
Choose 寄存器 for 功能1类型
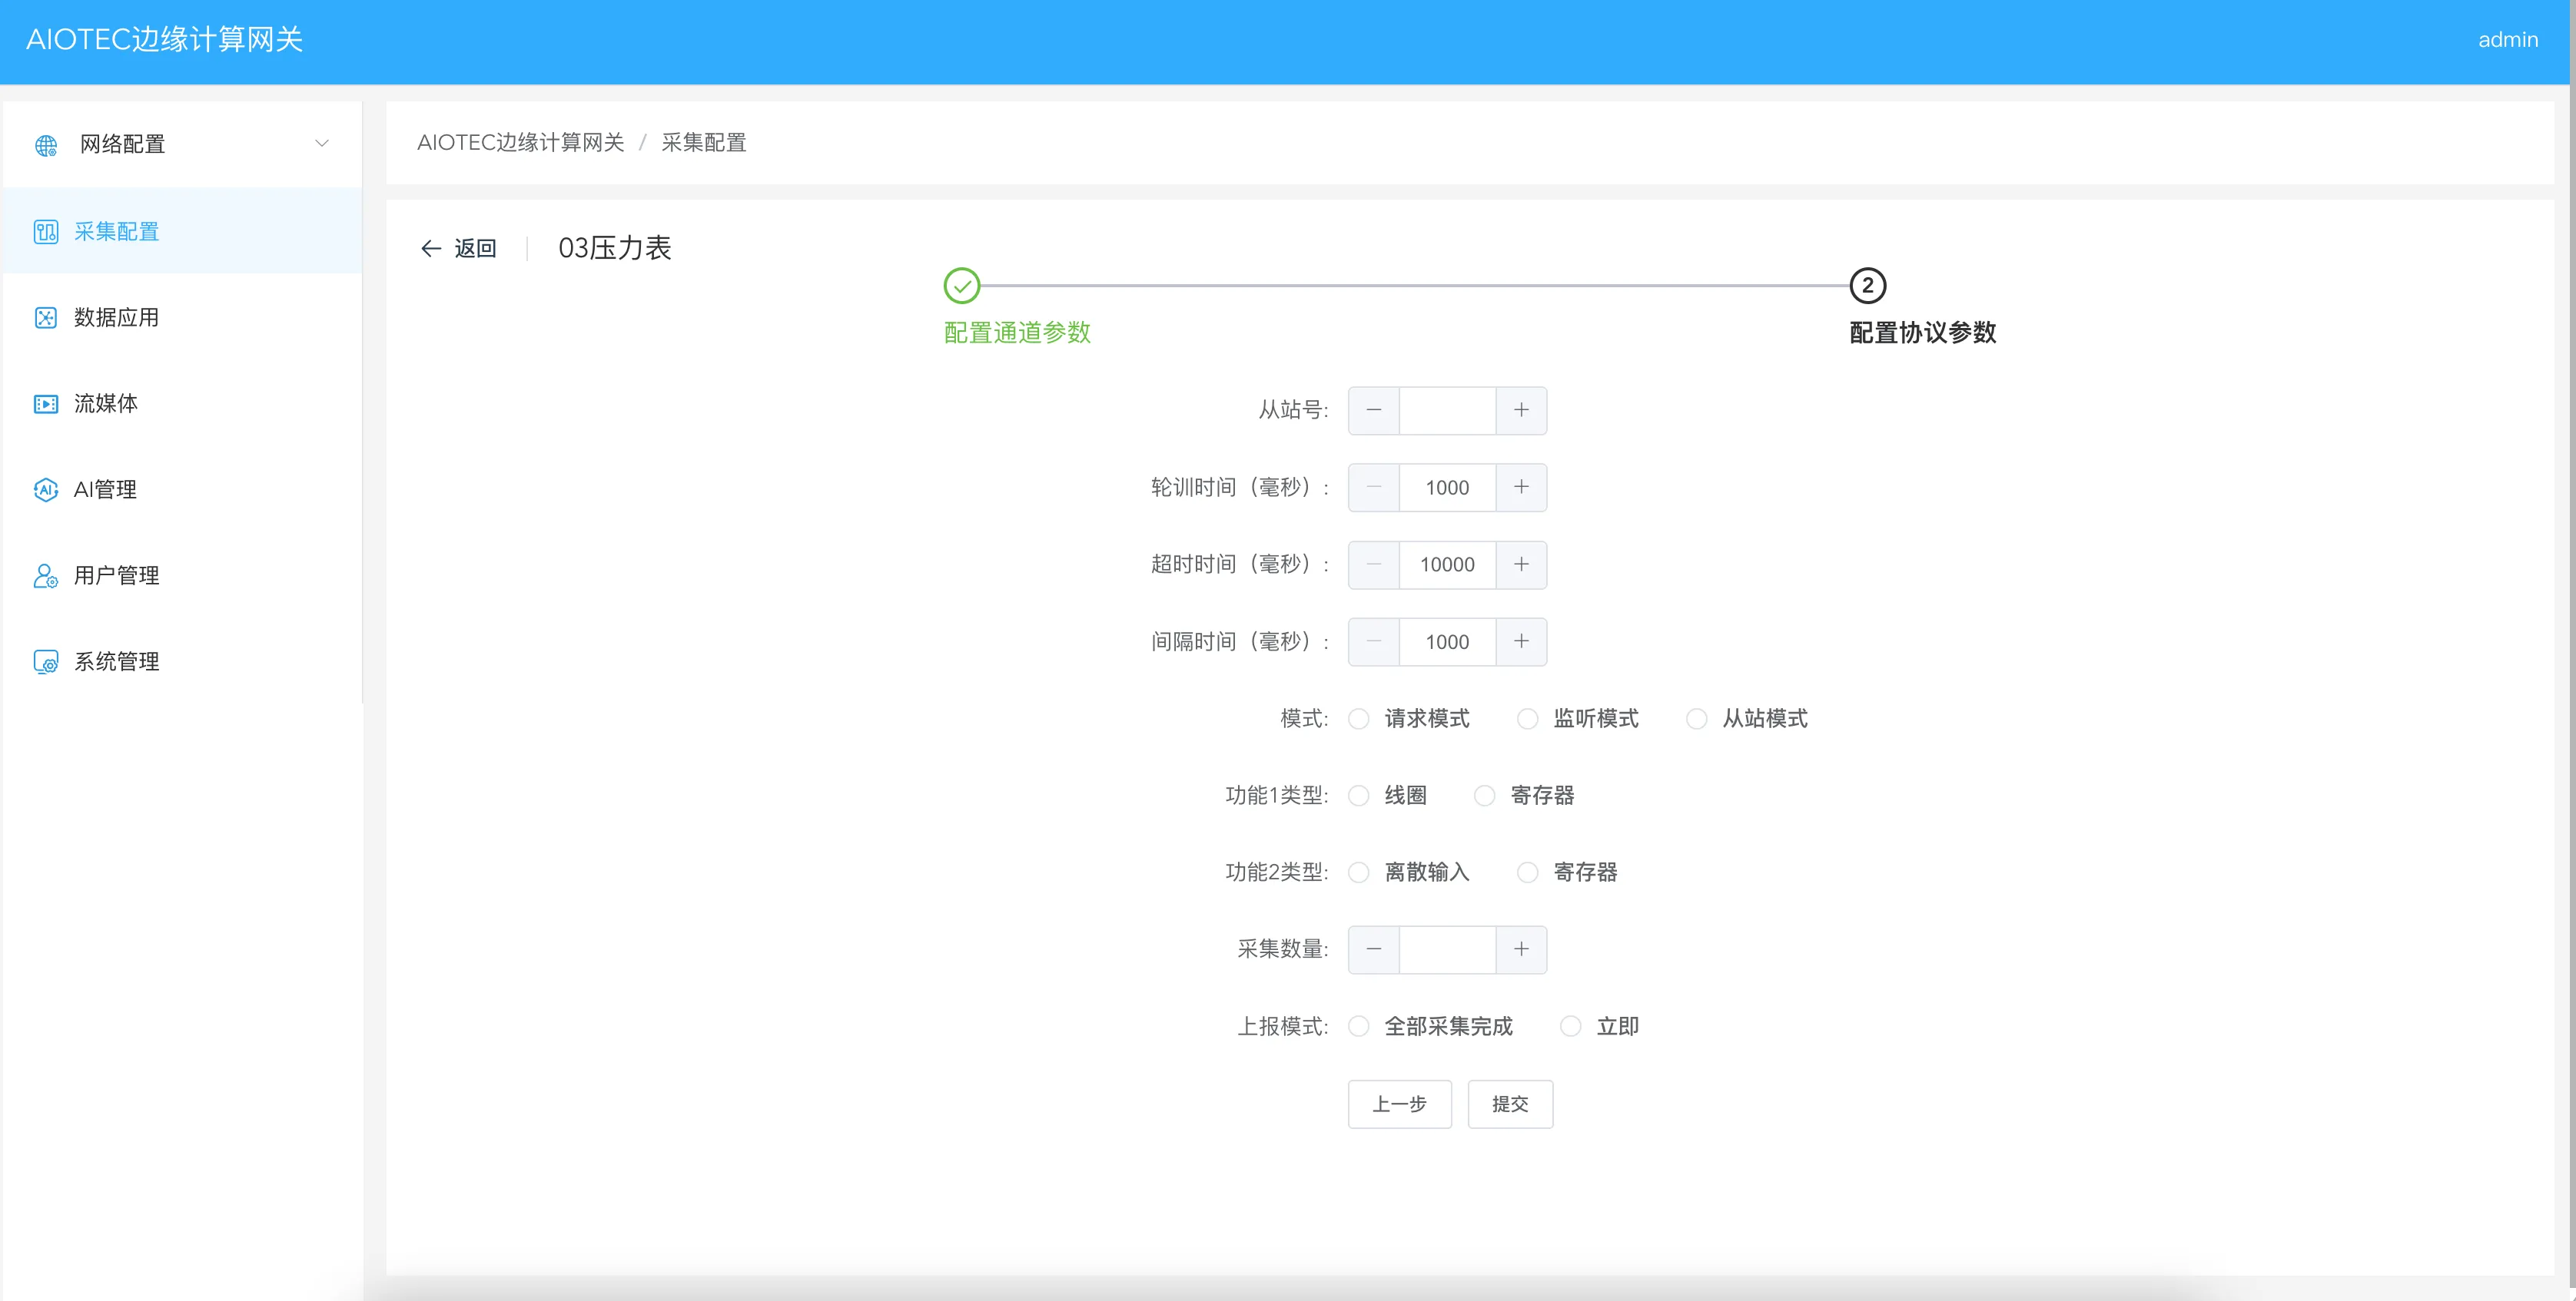click(1484, 796)
